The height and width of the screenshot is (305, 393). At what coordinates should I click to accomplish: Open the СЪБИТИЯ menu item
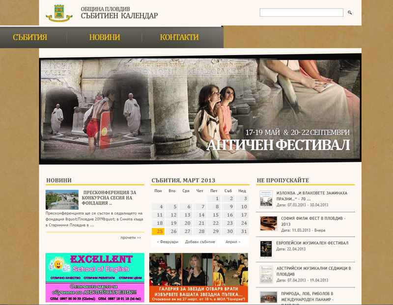point(30,37)
